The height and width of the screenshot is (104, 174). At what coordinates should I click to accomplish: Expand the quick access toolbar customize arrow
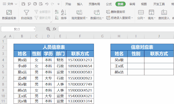coord(58,4)
